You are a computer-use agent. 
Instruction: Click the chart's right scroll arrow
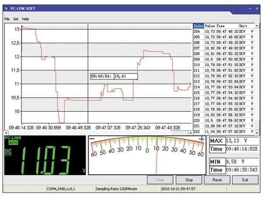(x=191, y=133)
